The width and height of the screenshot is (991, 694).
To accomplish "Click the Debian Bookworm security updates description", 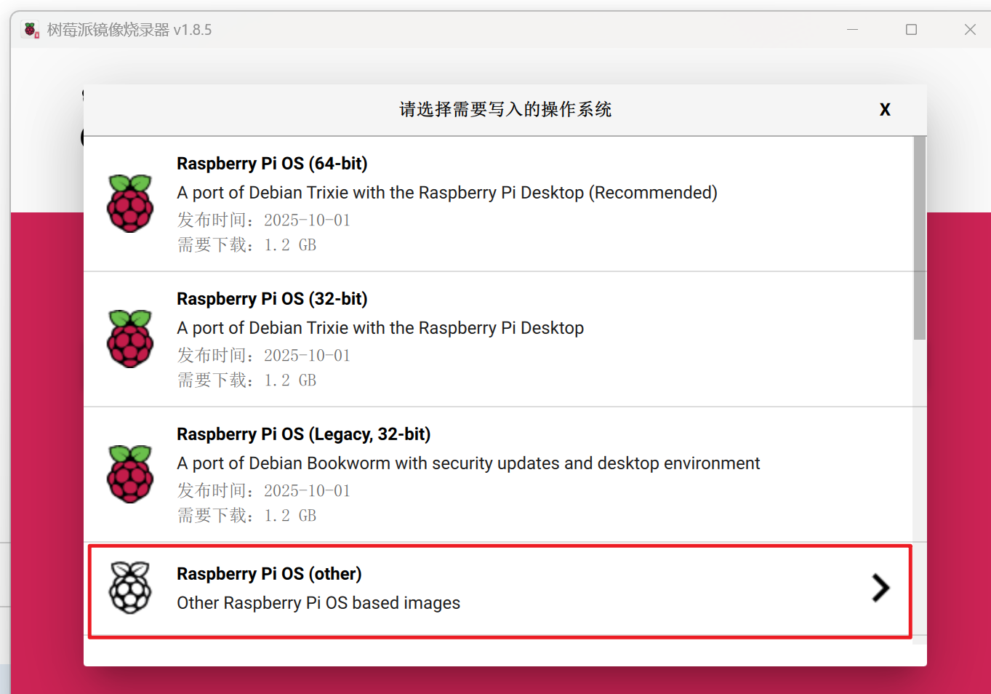I will pos(468,463).
